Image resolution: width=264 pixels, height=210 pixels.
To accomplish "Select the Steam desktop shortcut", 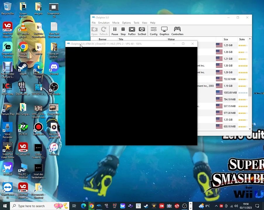I will coord(23,69).
